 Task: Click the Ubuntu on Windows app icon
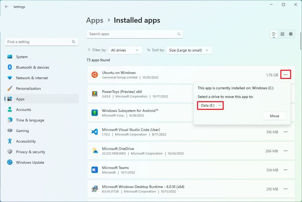pos(95,75)
